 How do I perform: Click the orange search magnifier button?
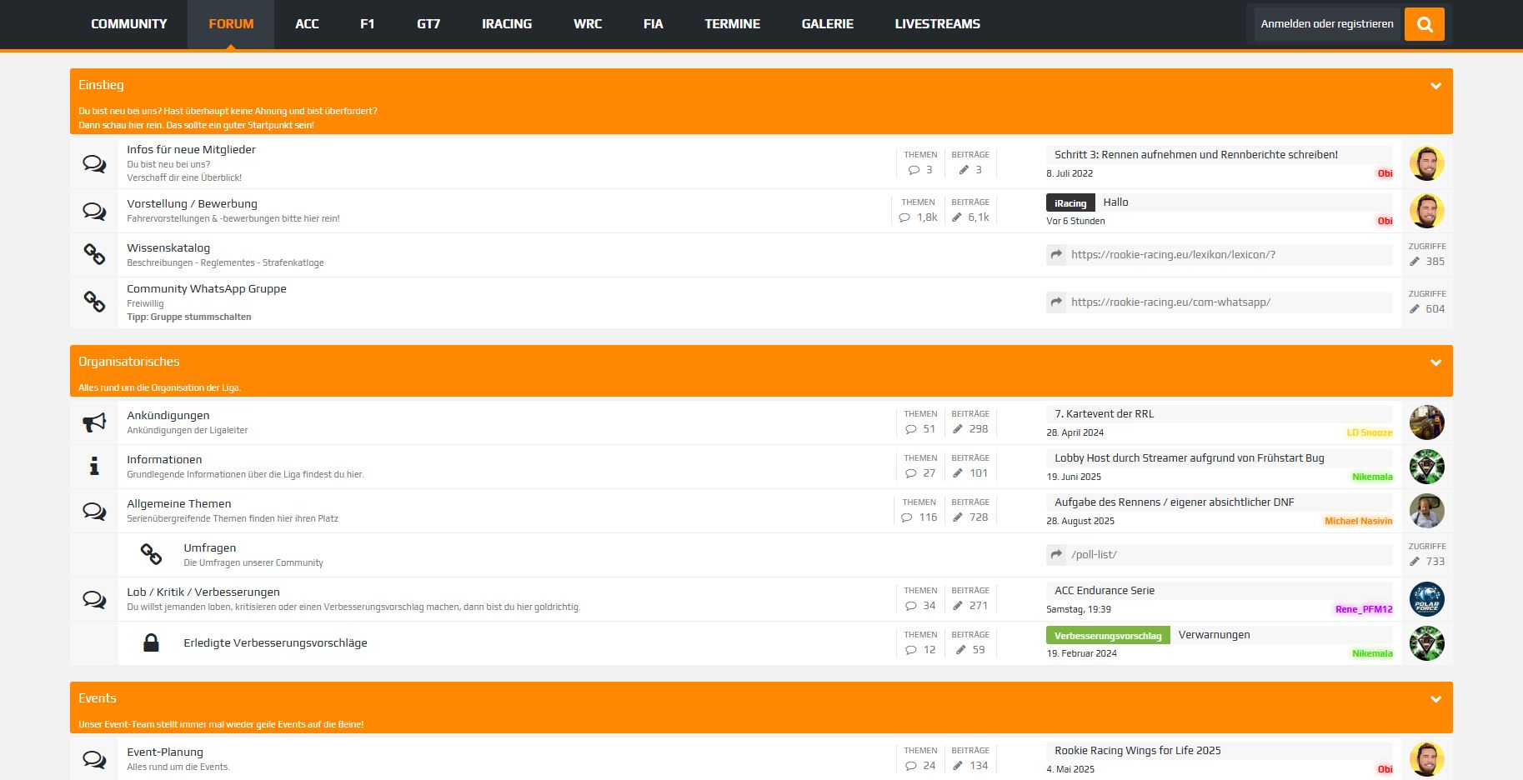1424,24
